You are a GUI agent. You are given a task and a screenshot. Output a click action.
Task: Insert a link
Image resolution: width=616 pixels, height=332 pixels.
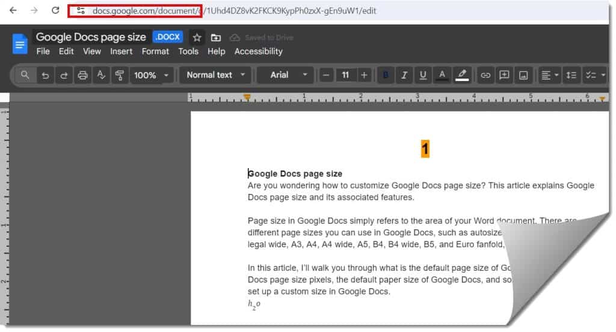(x=485, y=75)
